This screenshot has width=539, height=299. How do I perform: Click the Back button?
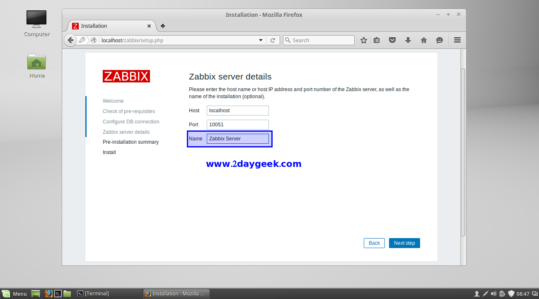click(x=374, y=243)
